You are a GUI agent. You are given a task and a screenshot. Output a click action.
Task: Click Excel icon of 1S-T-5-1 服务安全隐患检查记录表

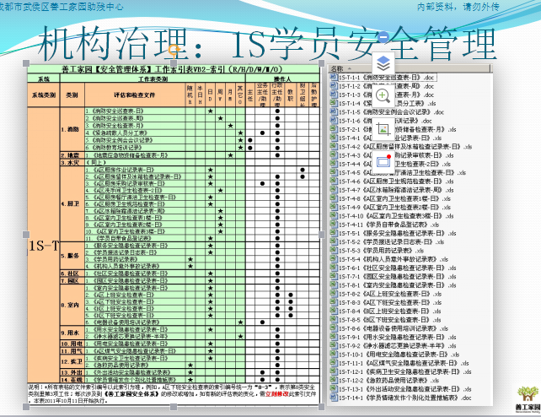coord(334,233)
